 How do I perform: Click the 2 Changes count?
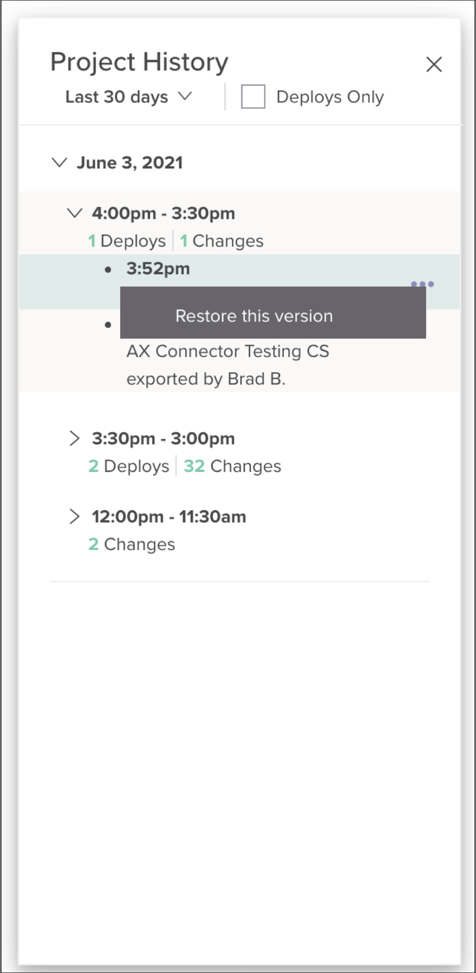[x=132, y=544]
